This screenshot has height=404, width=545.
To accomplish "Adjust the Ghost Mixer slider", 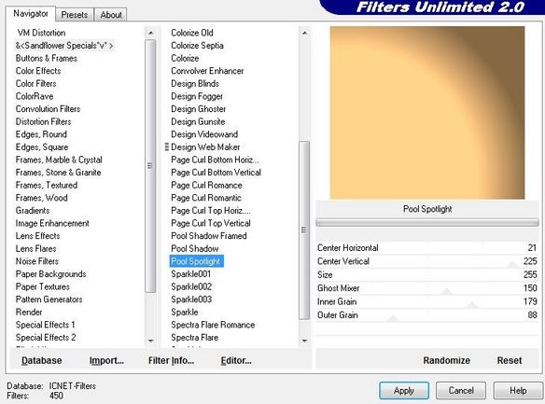I will click(427, 288).
